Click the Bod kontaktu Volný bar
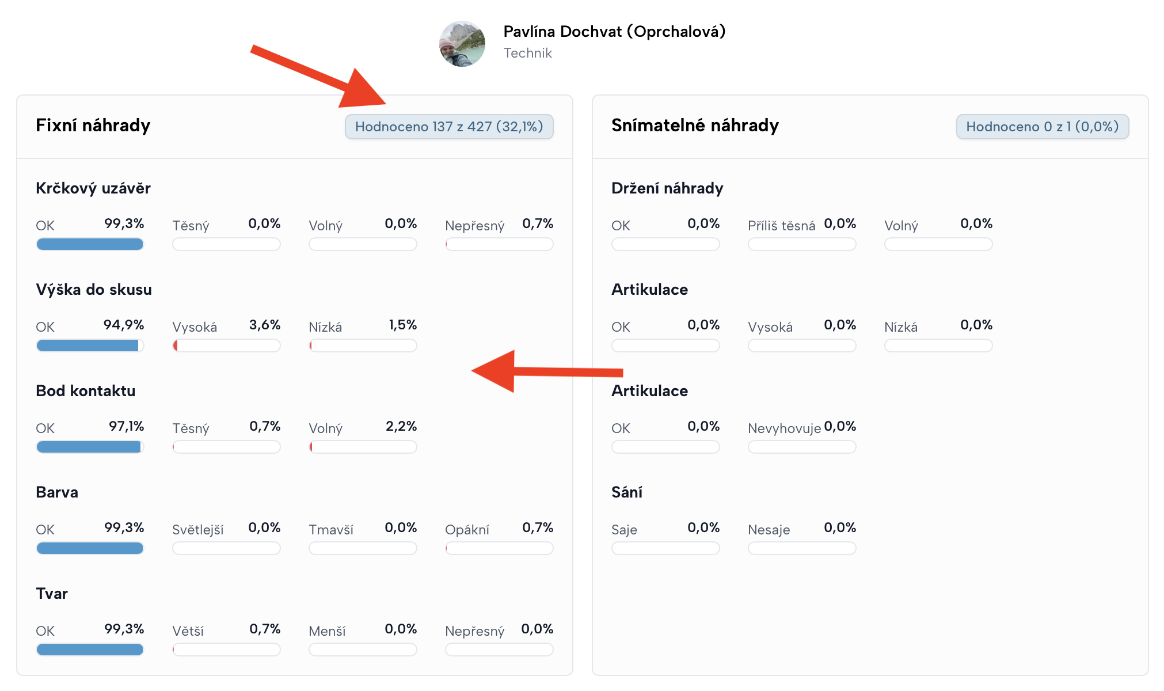This screenshot has width=1164, height=691. (x=363, y=447)
